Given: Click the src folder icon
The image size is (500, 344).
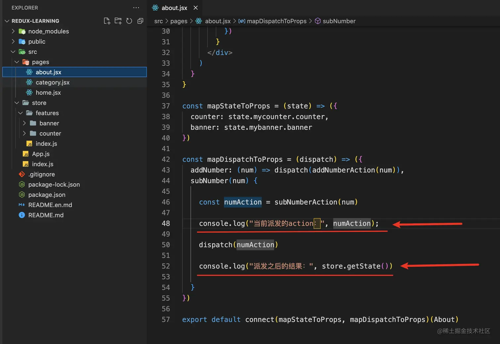Looking at the screenshot, I should click(x=22, y=52).
